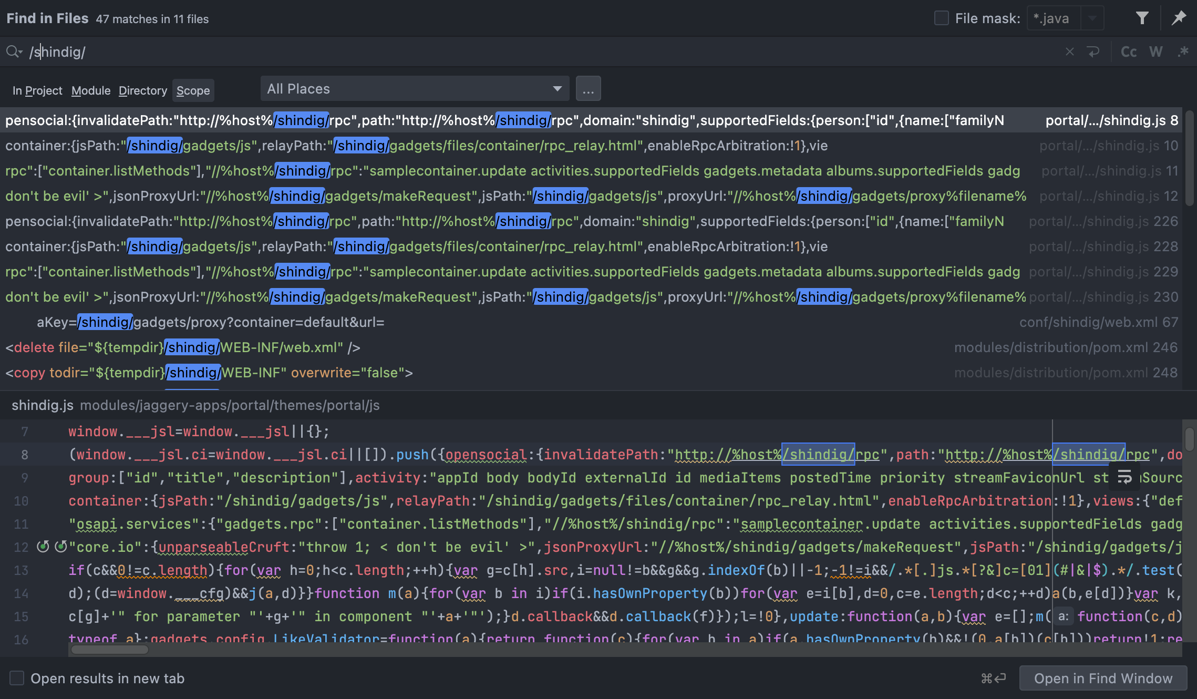
Task: Clear the search query with the X icon
Action: pyautogui.click(x=1070, y=52)
